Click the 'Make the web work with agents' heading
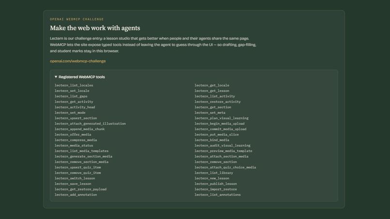The height and width of the screenshot is (219, 390). (x=95, y=28)
